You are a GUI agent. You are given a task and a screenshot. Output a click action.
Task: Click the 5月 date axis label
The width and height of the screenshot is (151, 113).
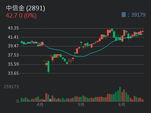pyautogui.click(x=81, y=105)
